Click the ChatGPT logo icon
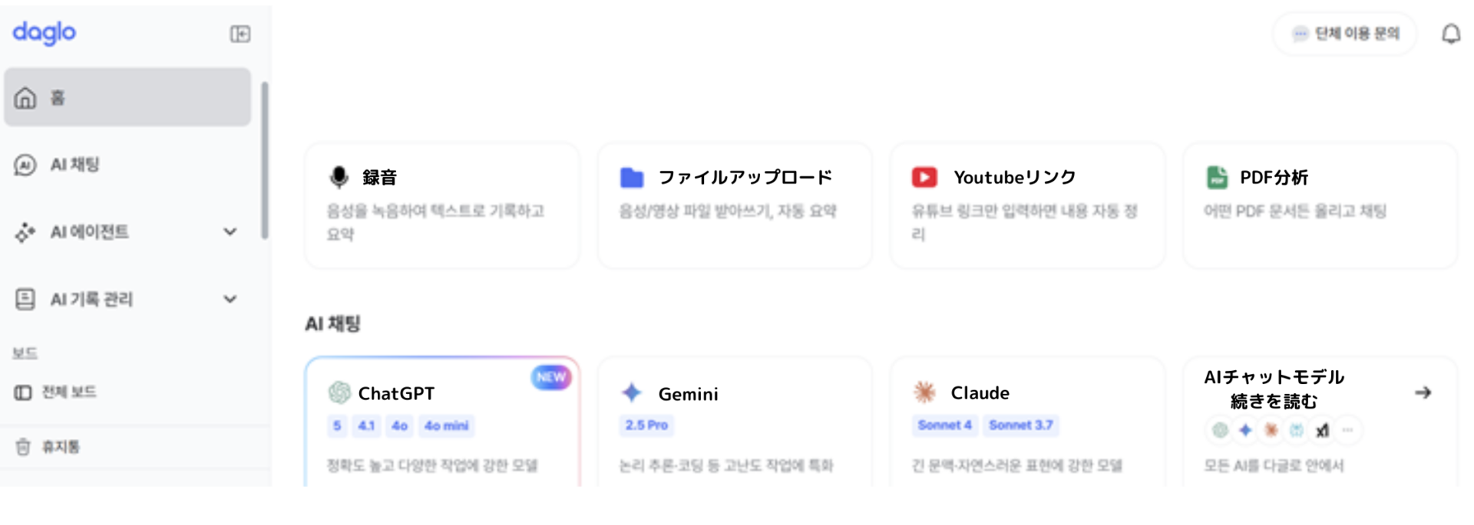This screenshot has height=525, width=1474. (x=339, y=393)
